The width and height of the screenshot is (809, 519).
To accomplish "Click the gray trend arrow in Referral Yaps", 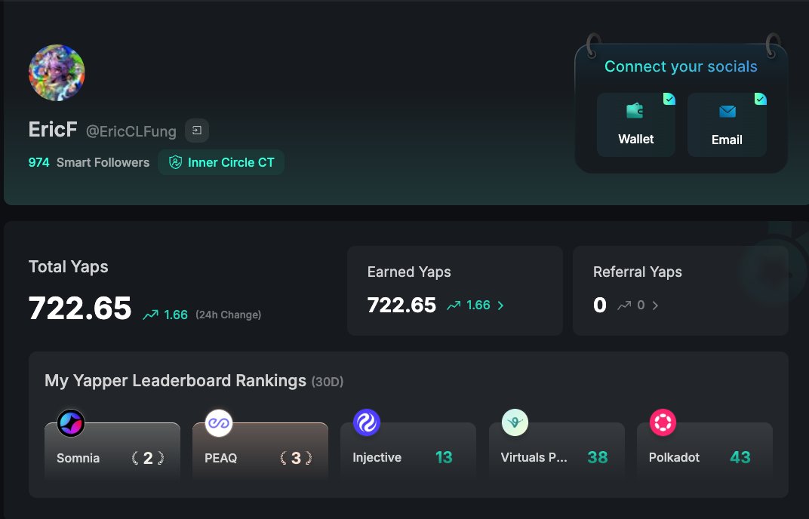I will (624, 306).
